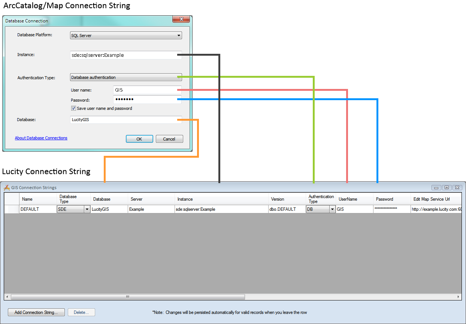Viewport: 466px width, 324px height.
Task: Minimize the GIS Connection Strings window
Action: 436,188
